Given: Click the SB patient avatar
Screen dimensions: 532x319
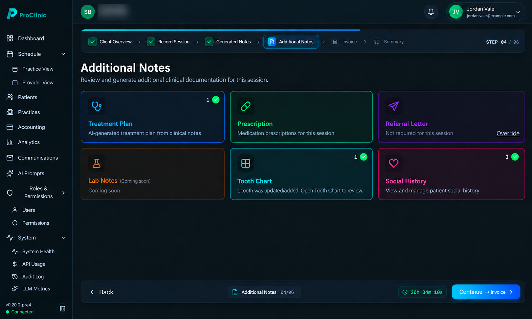Looking at the screenshot, I should click(88, 12).
